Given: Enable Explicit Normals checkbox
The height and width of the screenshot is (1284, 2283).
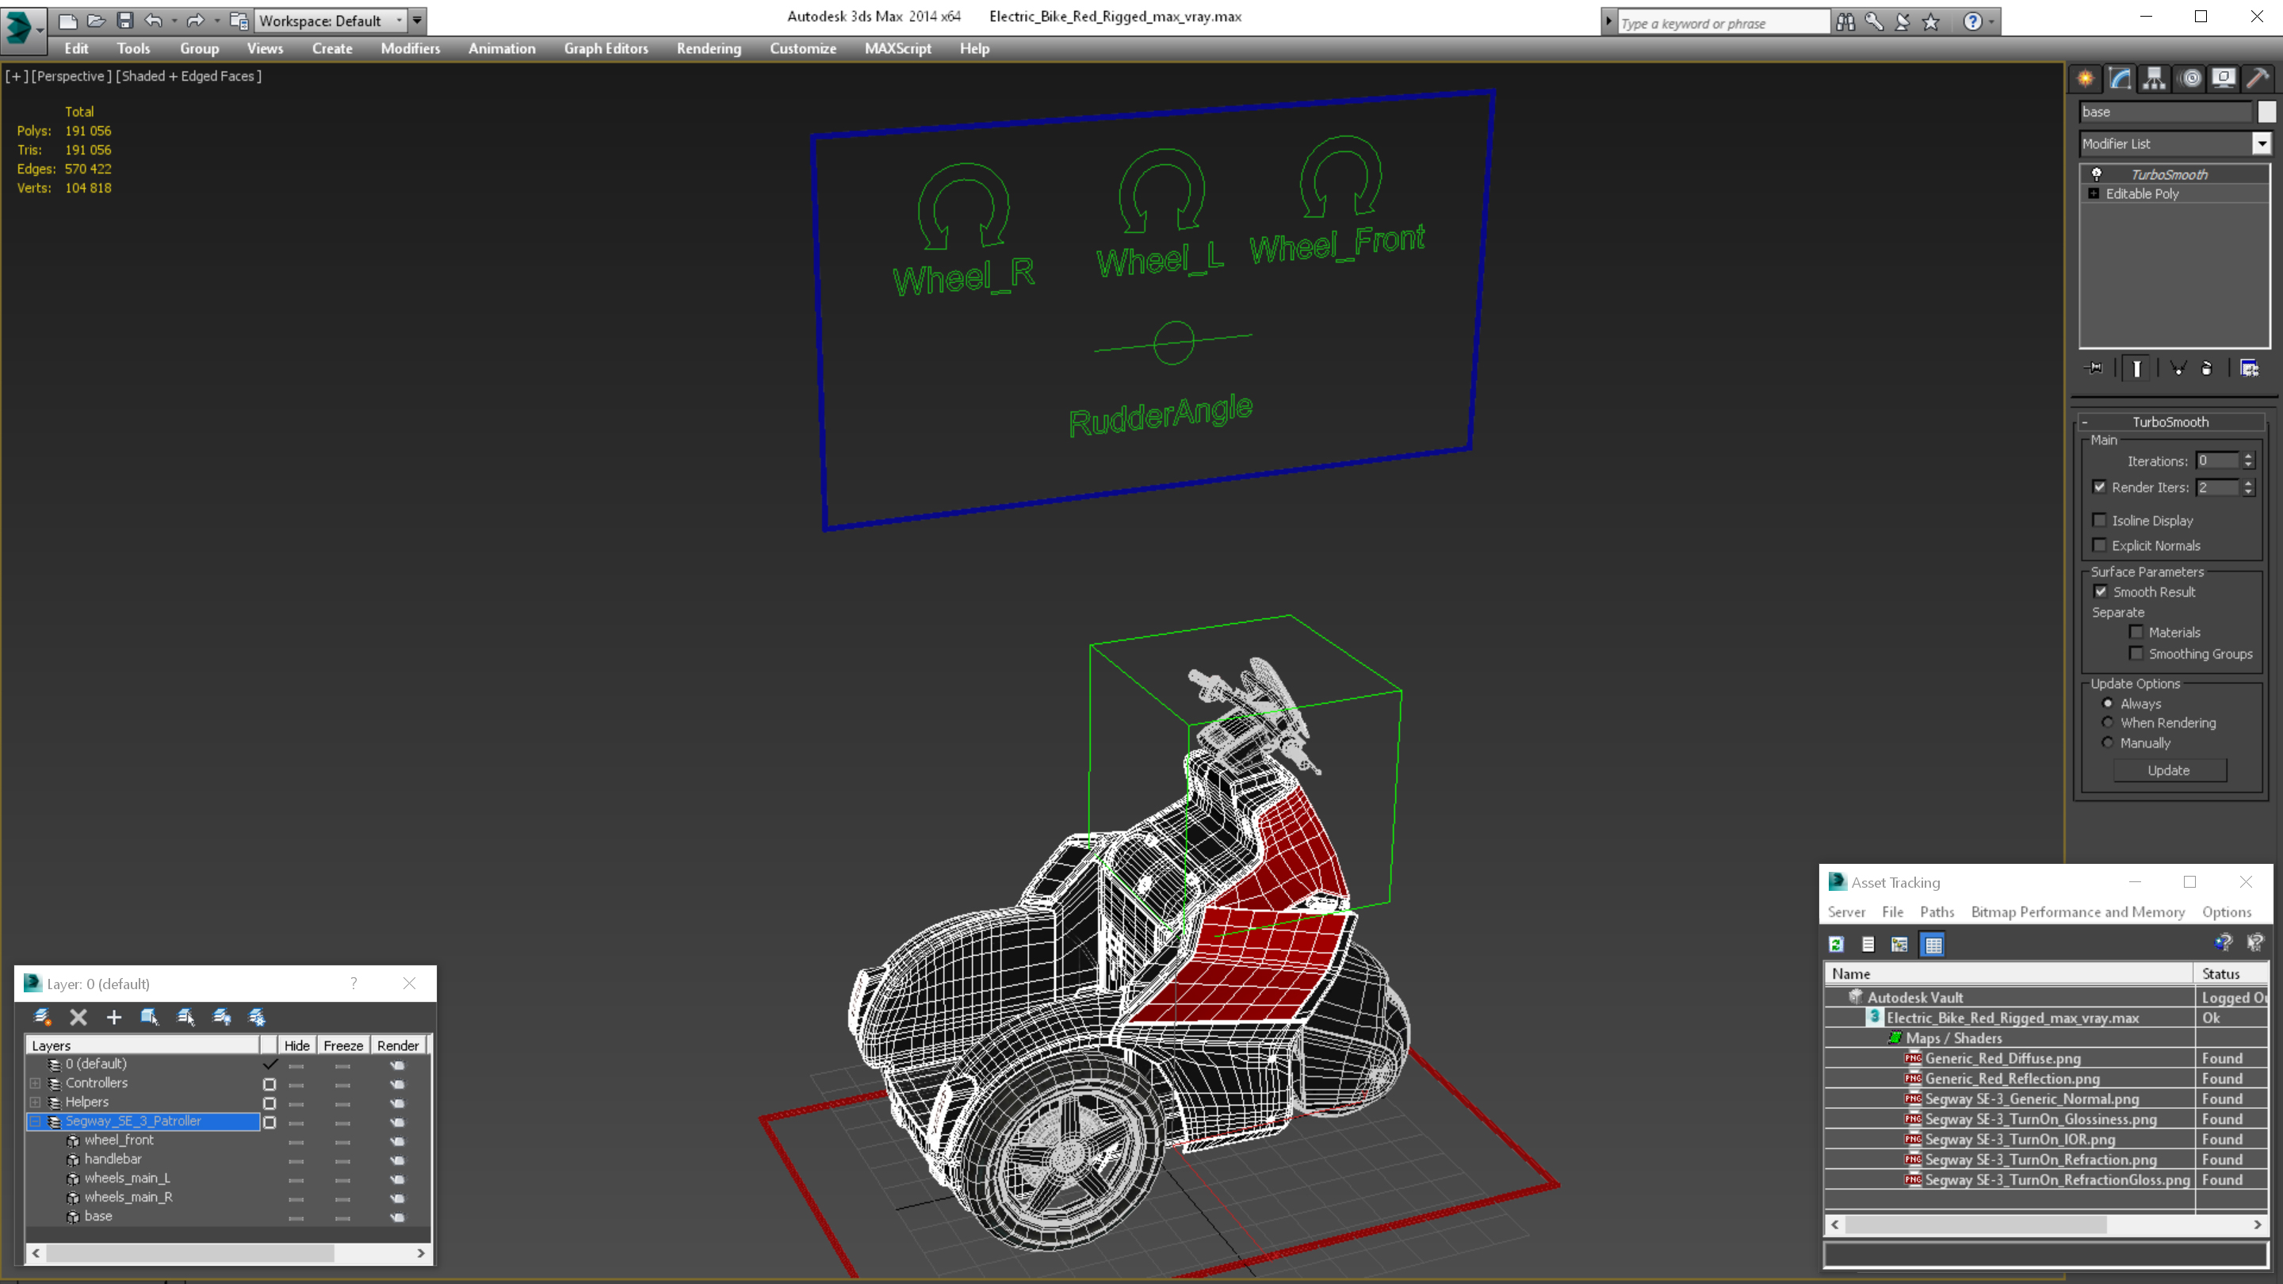Looking at the screenshot, I should click(2100, 545).
